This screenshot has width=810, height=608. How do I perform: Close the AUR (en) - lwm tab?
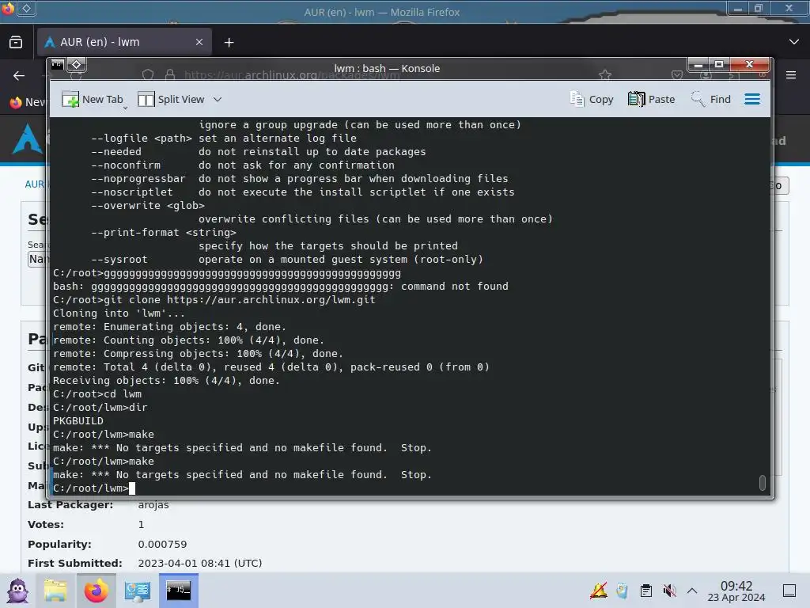pyautogui.click(x=199, y=42)
